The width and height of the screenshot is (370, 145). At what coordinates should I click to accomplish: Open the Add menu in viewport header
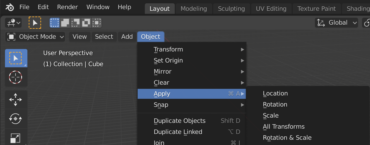pos(127,37)
